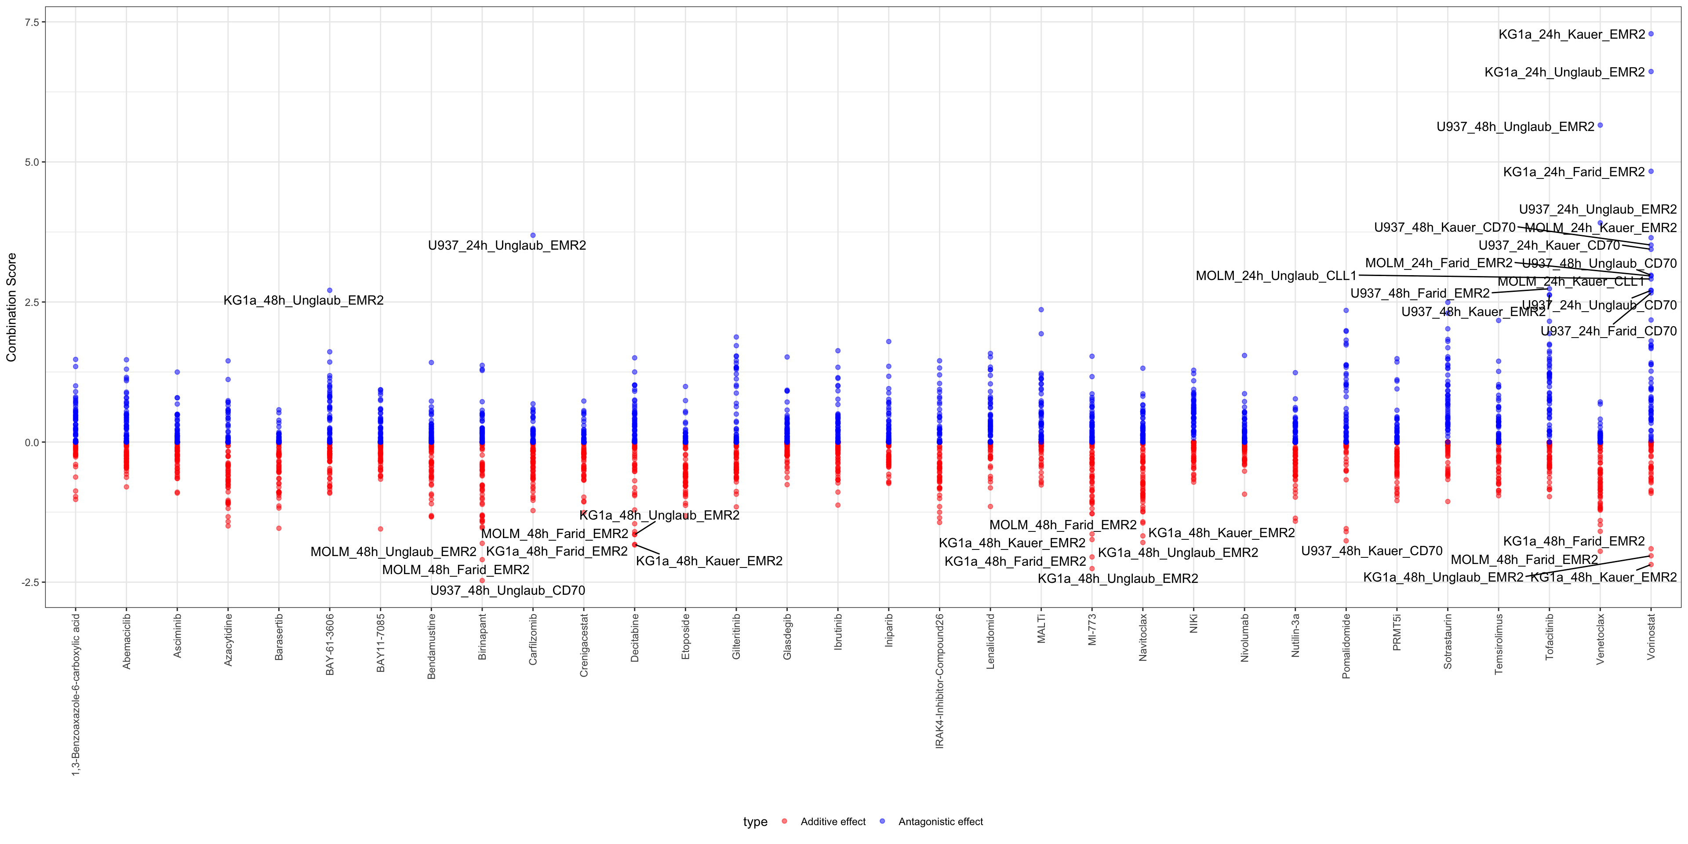Click the IRAK4-Inhibitor-Compound26 axis label
Screen dimensions: 1688x844
(x=939, y=681)
